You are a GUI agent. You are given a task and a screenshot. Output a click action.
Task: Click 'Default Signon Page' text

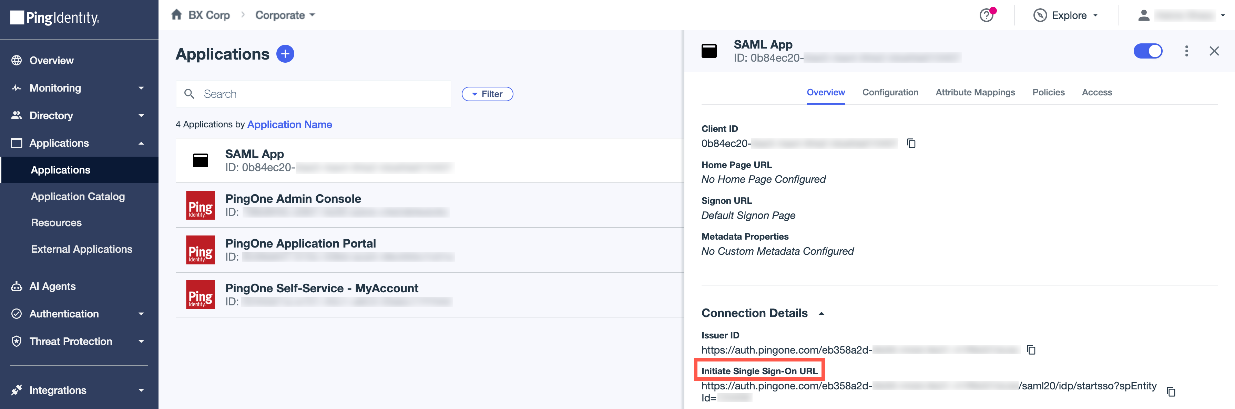pos(748,216)
